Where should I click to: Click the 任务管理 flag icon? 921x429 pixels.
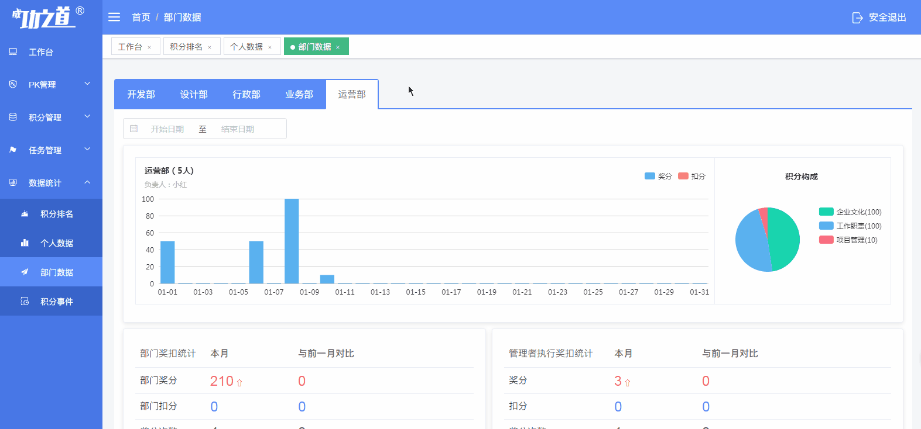tap(13, 150)
